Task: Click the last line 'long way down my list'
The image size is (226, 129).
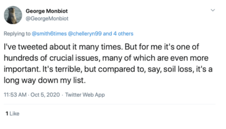Action: pyautogui.click(x=45, y=80)
